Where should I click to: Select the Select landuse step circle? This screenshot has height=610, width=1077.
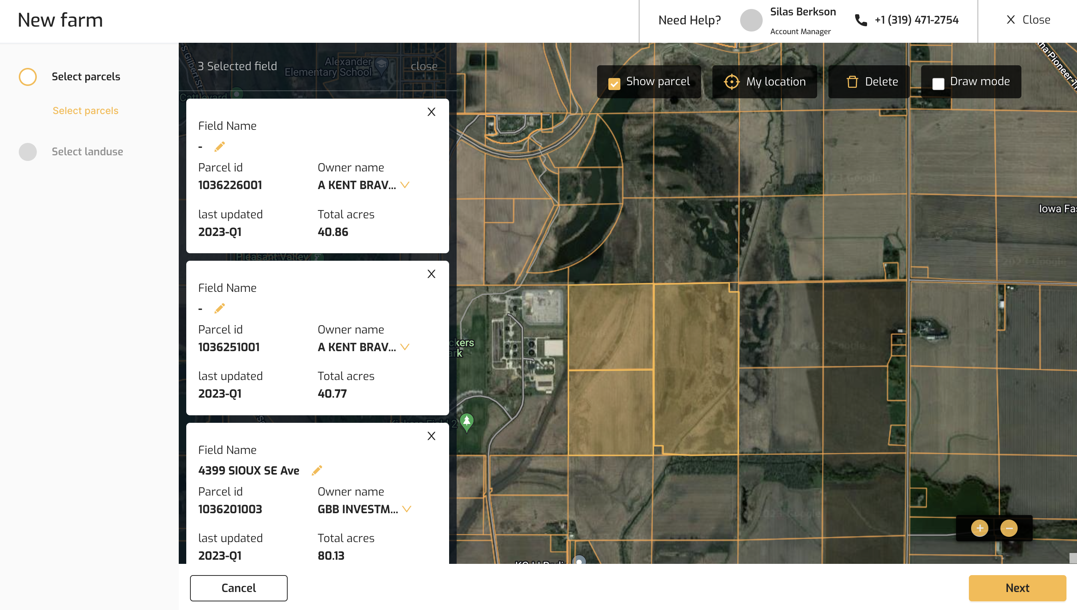pyautogui.click(x=27, y=152)
